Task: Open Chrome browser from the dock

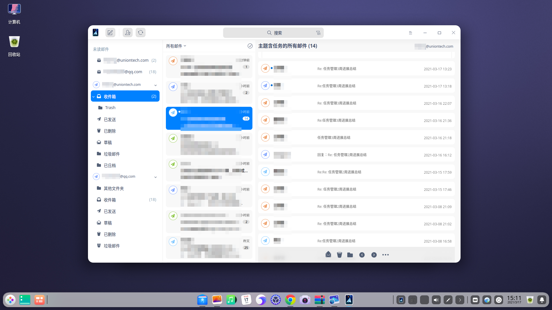Action: click(290, 300)
